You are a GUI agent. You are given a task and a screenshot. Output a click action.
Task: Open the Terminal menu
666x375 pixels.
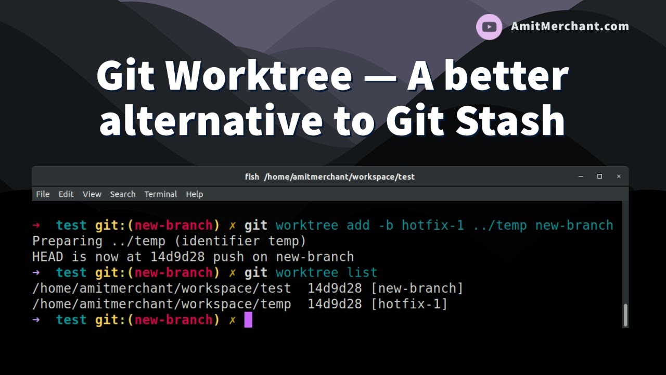pyautogui.click(x=161, y=194)
